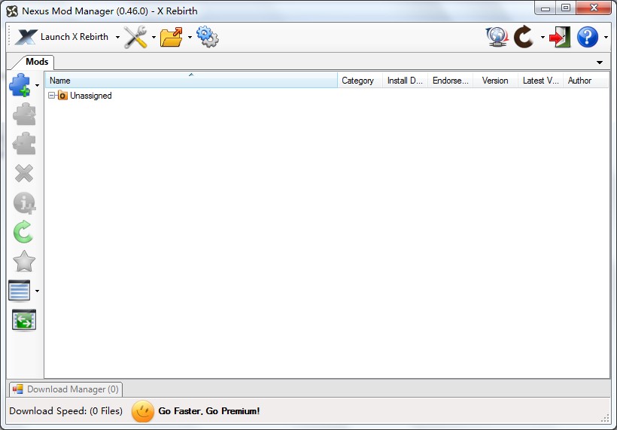Click the Launch X Rebirth button

pyautogui.click(x=62, y=37)
